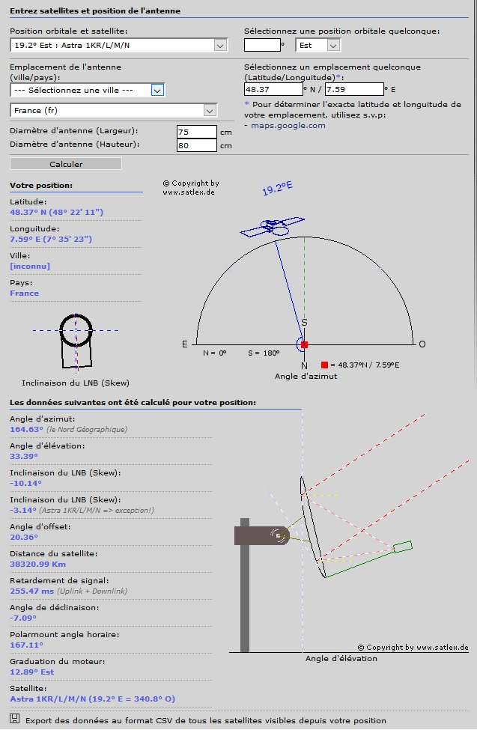477x730 pixels.
Task: Click Export des données au format CSV link
Action: [x=205, y=720]
